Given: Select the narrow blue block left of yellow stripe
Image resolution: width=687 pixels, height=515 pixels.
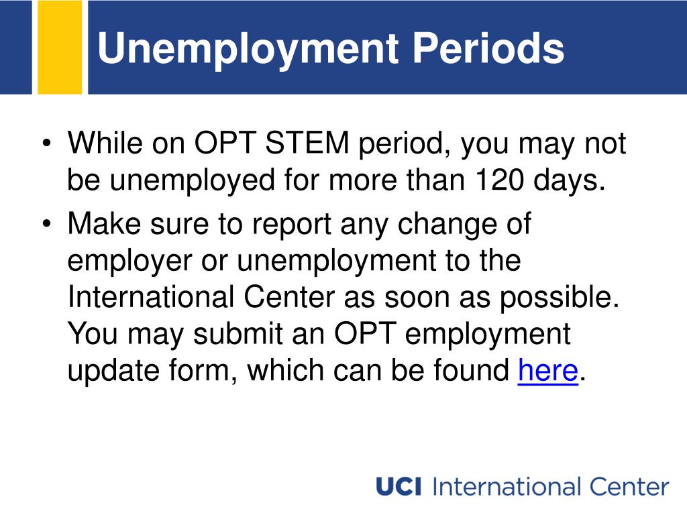Looking at the screenshot, I should [16, 47].
